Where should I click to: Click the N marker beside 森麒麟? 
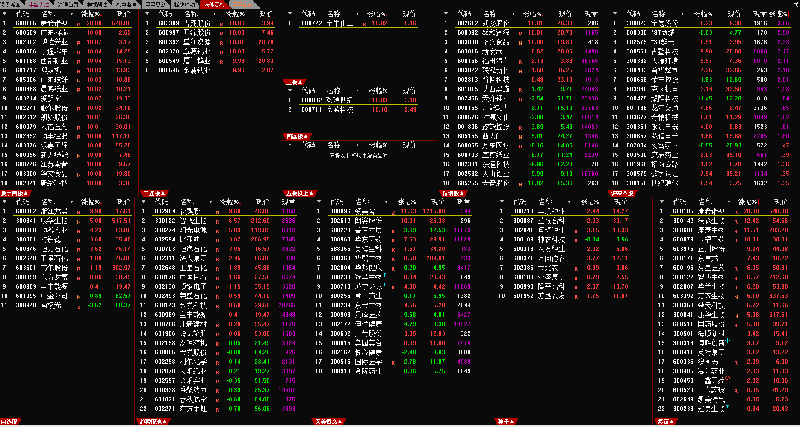[x=218, y=212]
